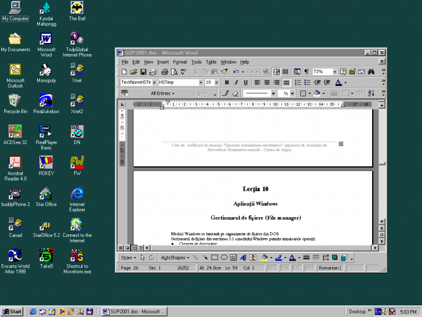Open the Help menu in Word

click(x=245, y=62)
